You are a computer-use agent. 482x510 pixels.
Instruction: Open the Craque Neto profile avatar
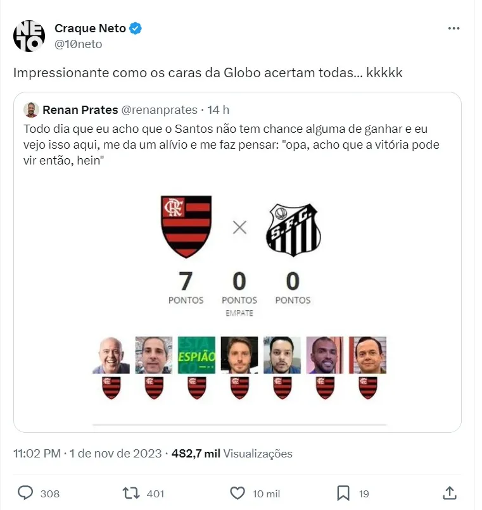pos(29,36)
